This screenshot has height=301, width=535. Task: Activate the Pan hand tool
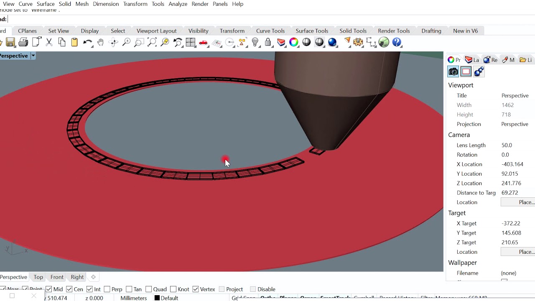coord(100,42)
